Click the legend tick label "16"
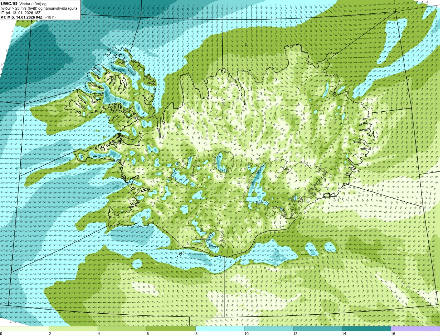This screenshot has height=336, width=440. click(x=393, y=334)
